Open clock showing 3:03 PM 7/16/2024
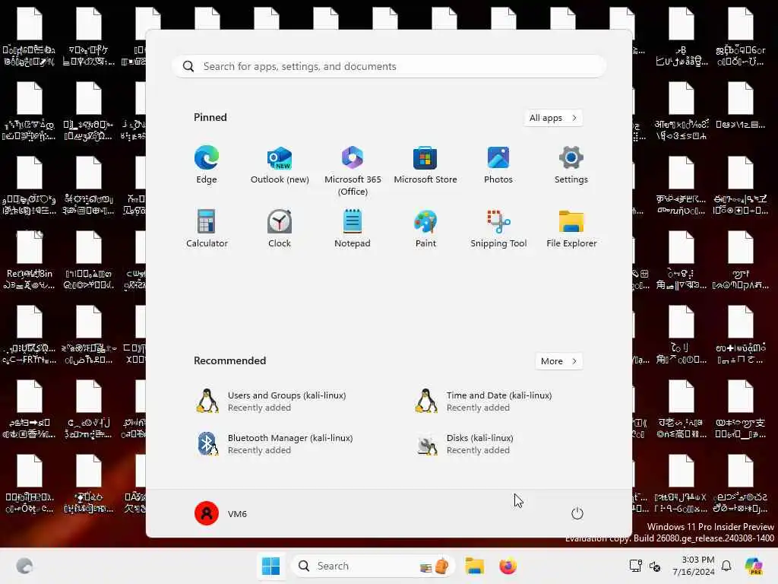Screen dimensions: 778x584 point(694,566)
